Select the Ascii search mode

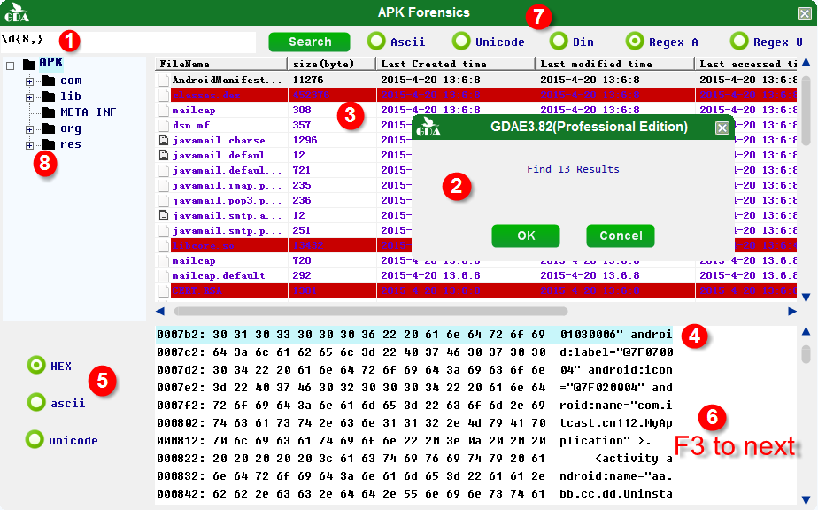pyautogui.click(x=376, y=41)
